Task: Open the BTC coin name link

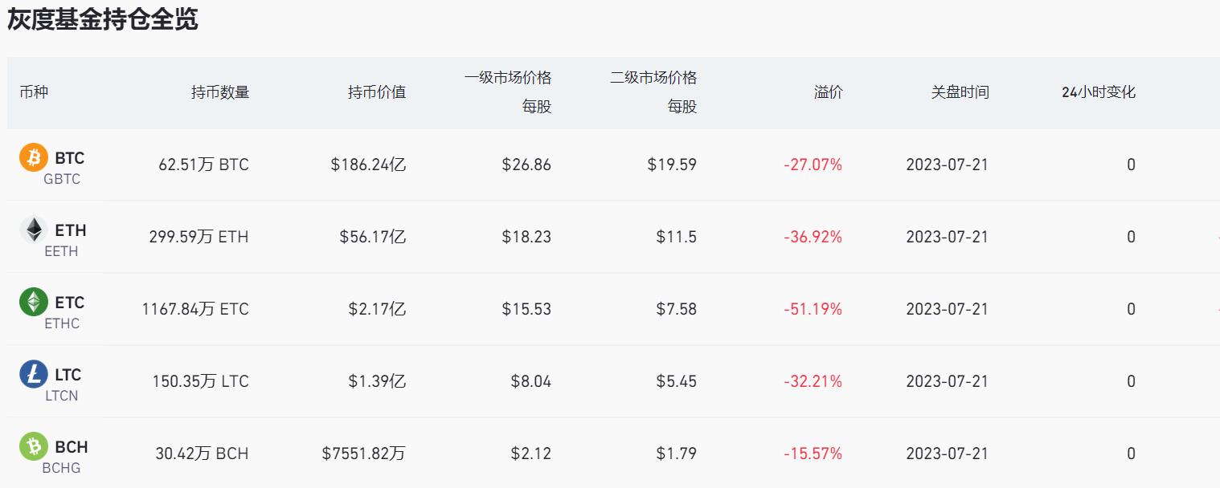Action: (70, 157)
